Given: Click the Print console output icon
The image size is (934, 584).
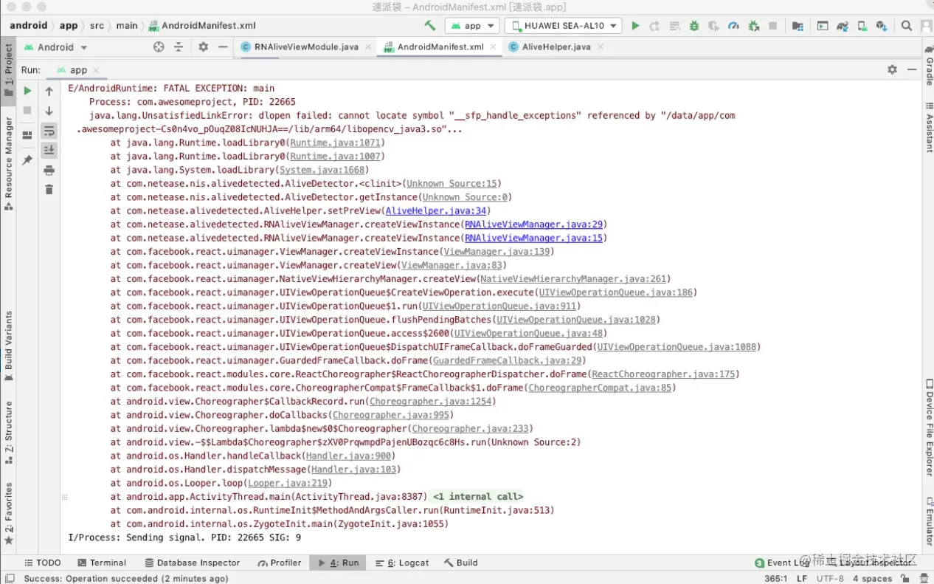Looking at the screenshot, I should point(49,170).
